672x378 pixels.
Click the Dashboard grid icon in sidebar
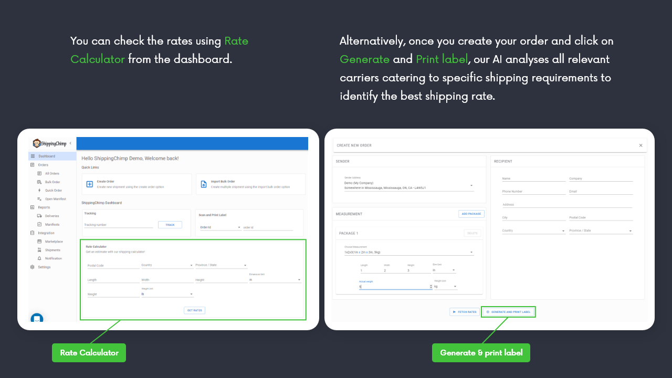pos(33,156)
